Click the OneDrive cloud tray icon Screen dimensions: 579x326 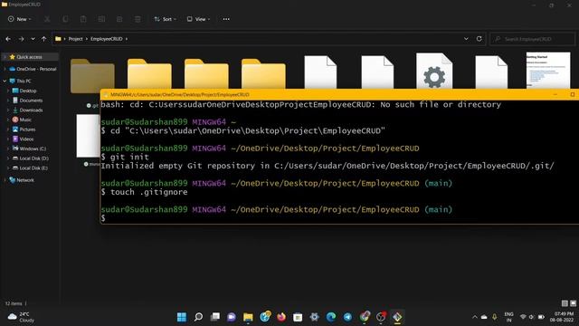484,317
